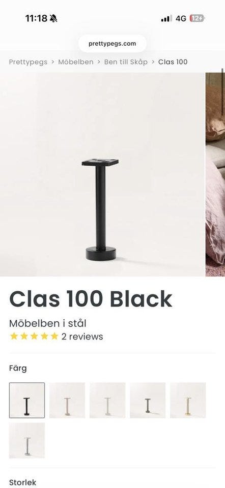Pick the brass yellow leg color
This screenshot has width=225, height=488.
(188, 400)
